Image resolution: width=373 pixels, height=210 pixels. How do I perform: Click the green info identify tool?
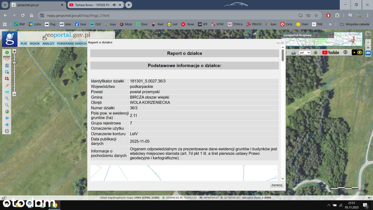[7, 52]
